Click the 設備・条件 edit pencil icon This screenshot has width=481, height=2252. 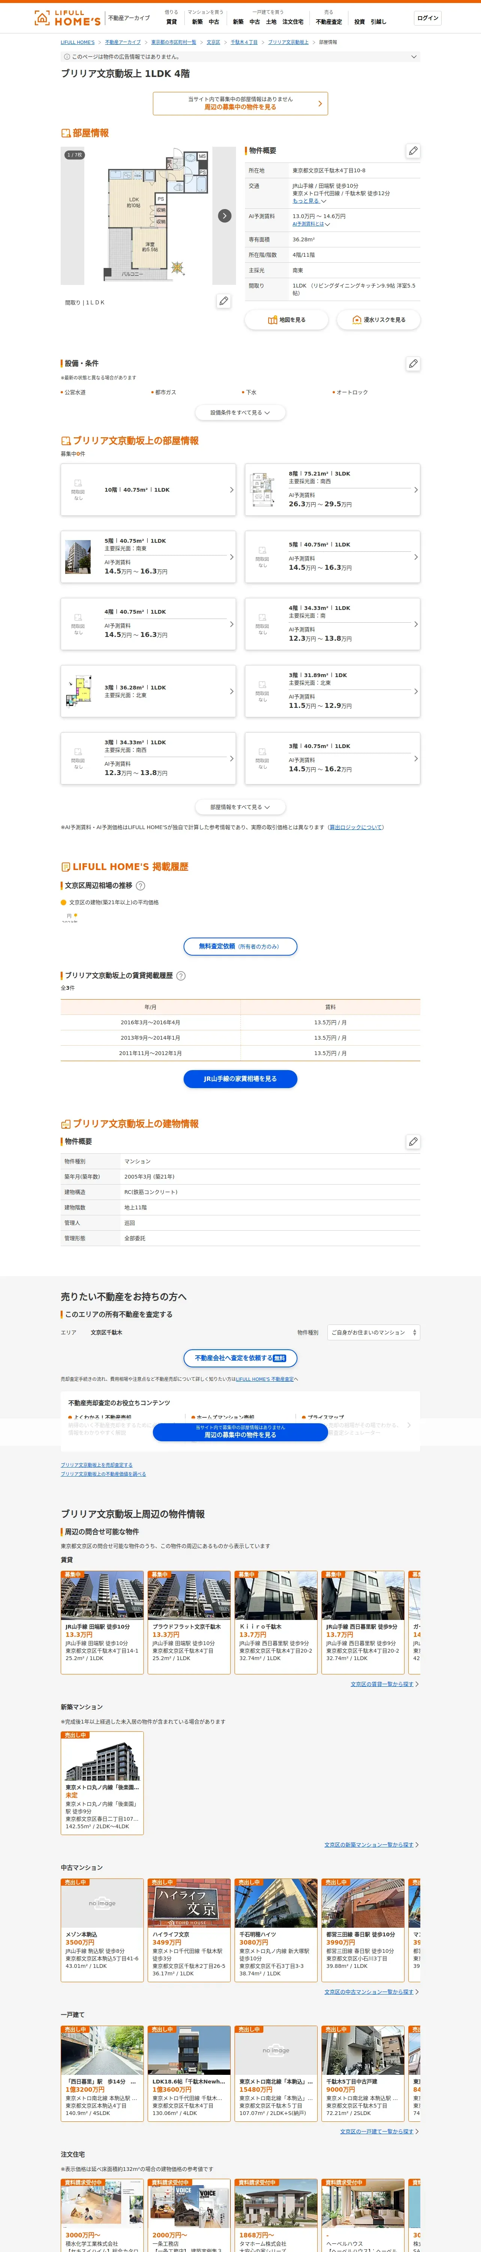(x=413, y=363)
